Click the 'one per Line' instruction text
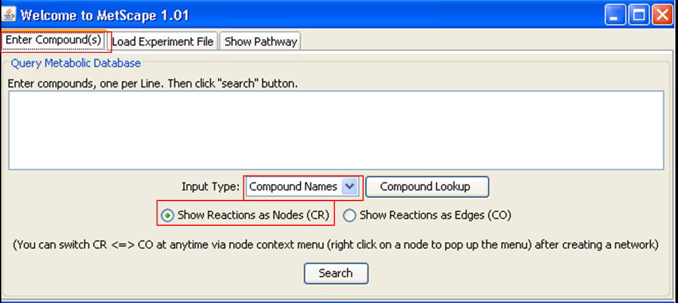Viewport: 678px width, 303px height. 128,84
